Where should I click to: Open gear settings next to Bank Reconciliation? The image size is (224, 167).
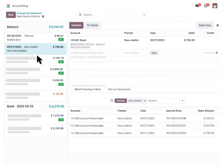click(43, 17)
